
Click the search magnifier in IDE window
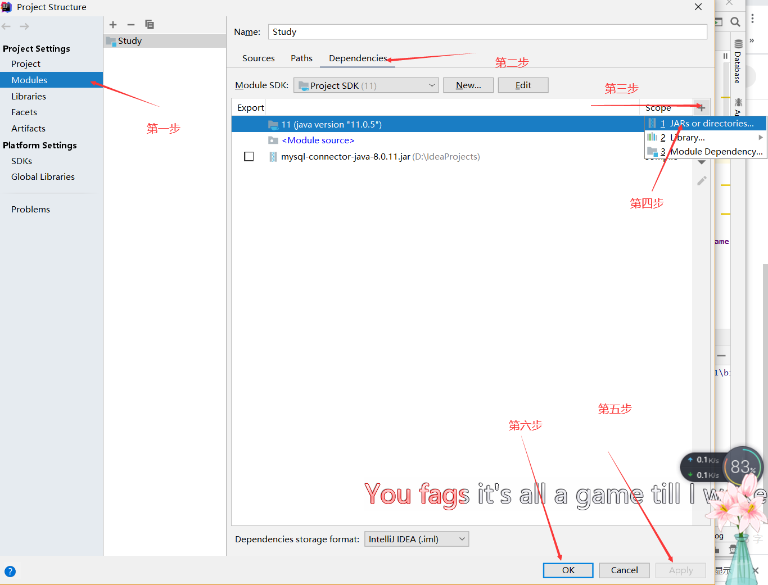point(735,22)
